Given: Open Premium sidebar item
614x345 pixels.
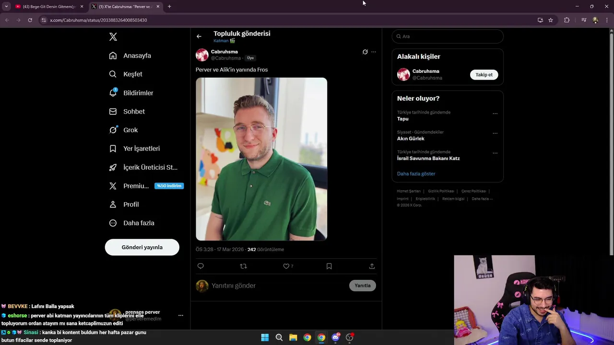Looking at the screenshot, I should point(129,186).
